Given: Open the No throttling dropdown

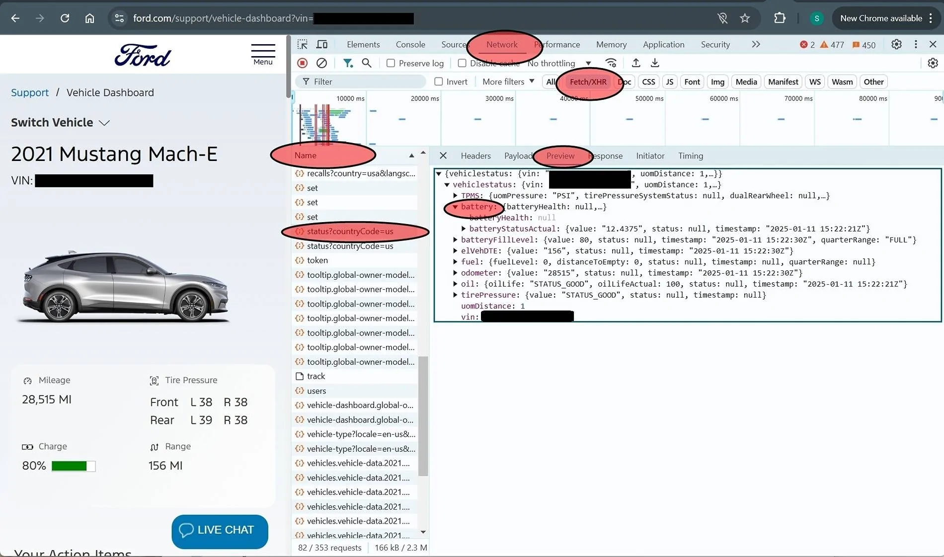Looking at the screenshot, I should 559,63.
